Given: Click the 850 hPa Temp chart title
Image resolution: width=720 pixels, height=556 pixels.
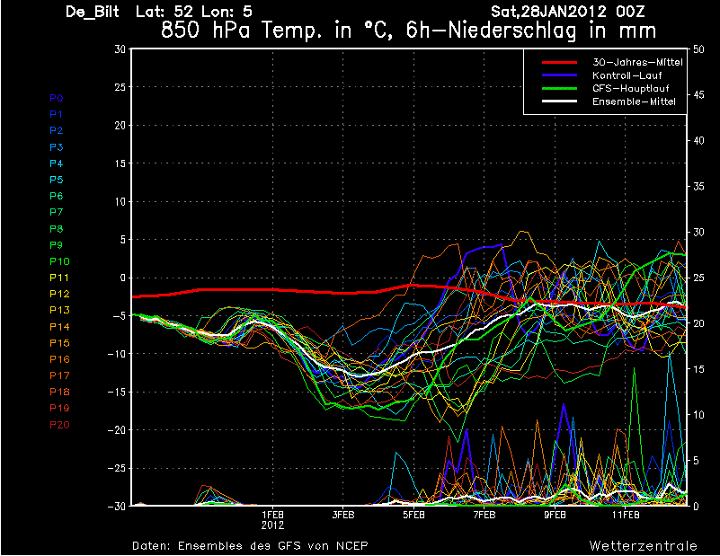Looking at the screenshot, I should 408,31.
